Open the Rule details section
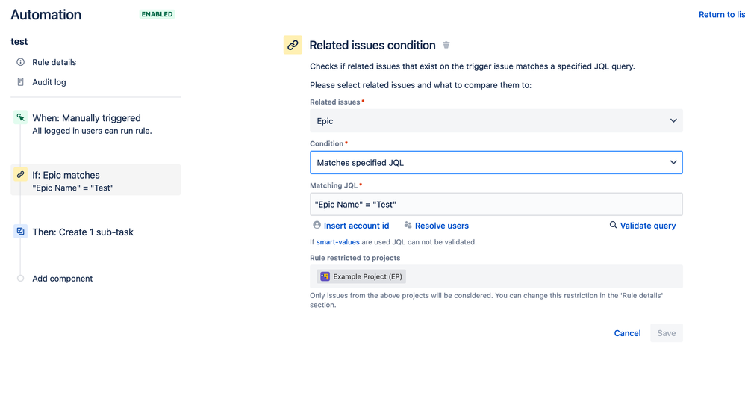 click(54, 62)
